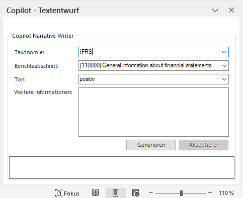Open the Ton dropdown arrow
Viewport: 243px width, 198px height.
pos(224,79)
